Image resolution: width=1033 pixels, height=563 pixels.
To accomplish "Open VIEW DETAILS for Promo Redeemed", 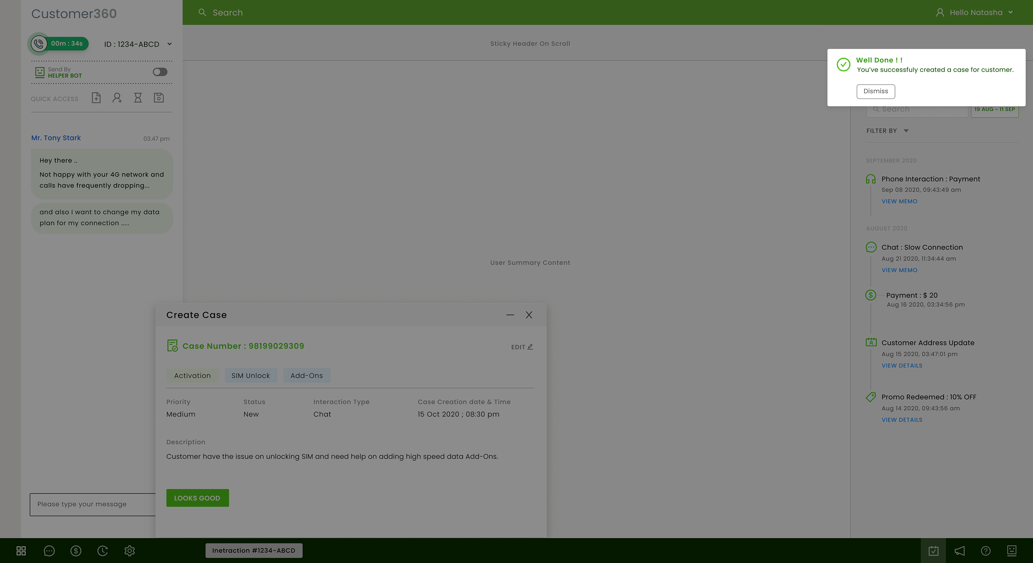I will click(x=902, y=420).
